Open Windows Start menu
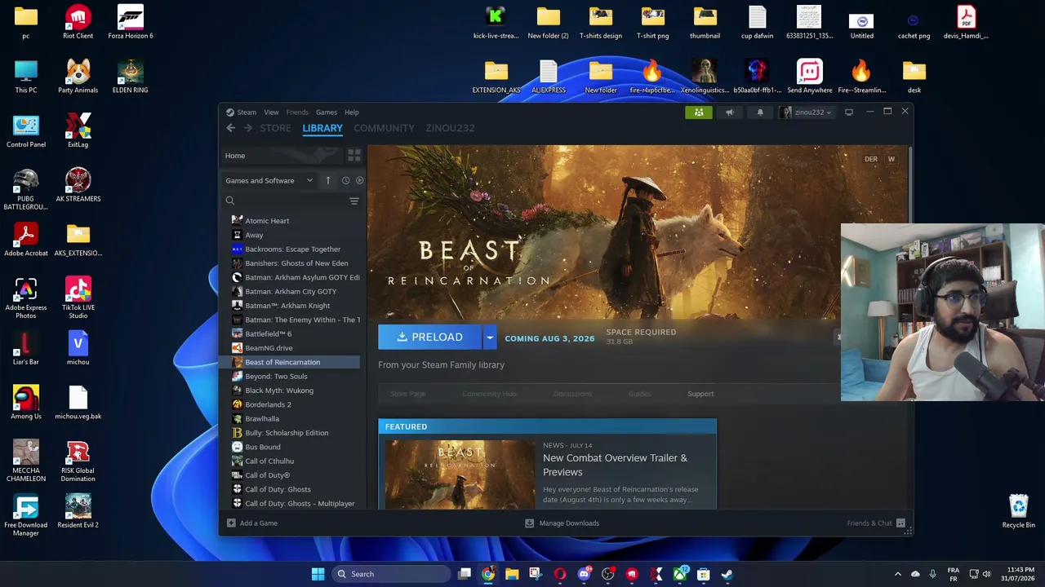Screen dimensions: 1045x587 (318, 574)
